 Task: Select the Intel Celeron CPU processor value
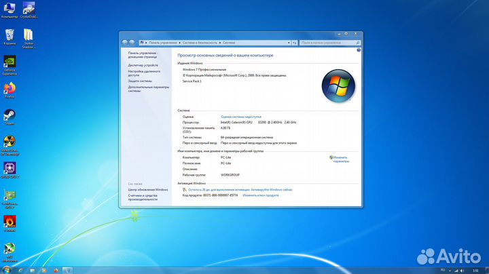(259, 122)
